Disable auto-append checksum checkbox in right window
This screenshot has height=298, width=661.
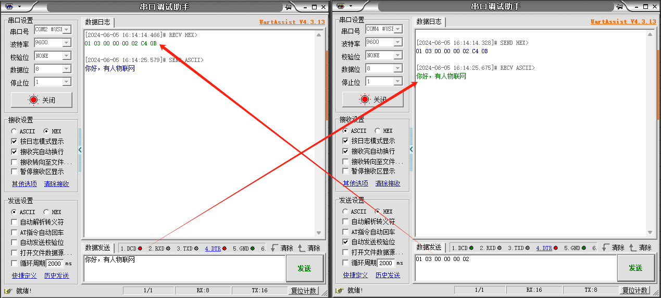point(345,242)
